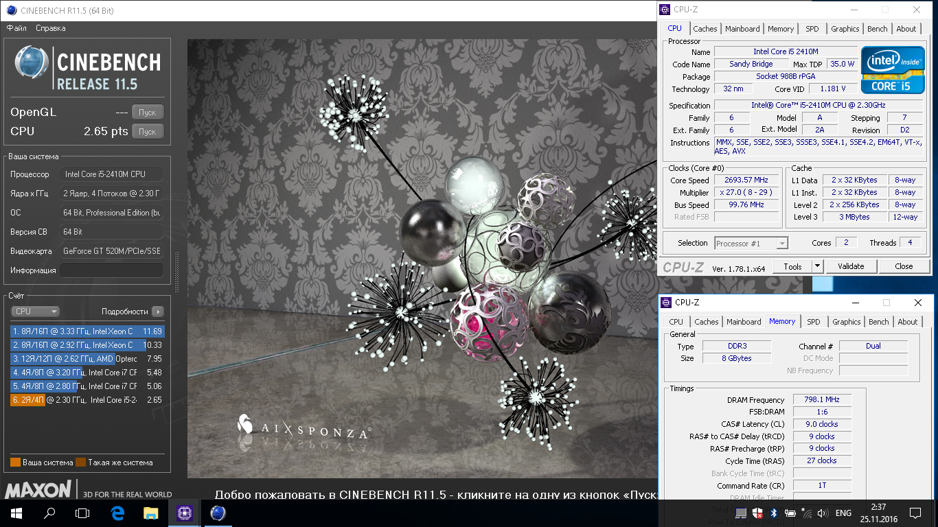This screenshot has height=527, width=938.
Task: Switch to Cinebench taskbar icon
Action: point(218,513)
